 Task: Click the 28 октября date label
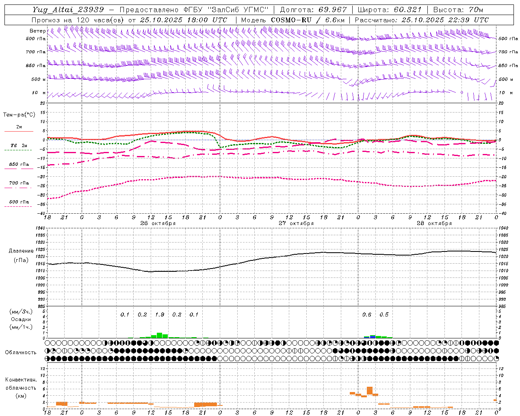[434, 223]
